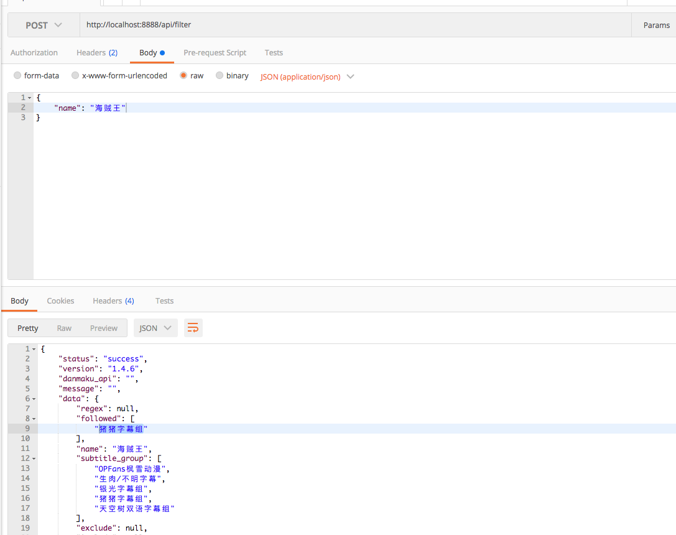Open the request Tests tab
Viewport: 676px width, 535px height.
click(x=274, y=53)
